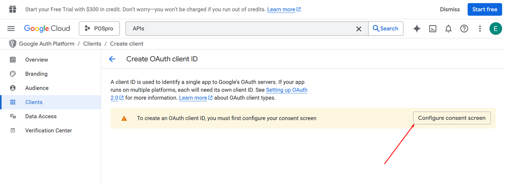Viewport: 505px width, 184px height.
Task: Open the help question mark icon
Action: [464, 29]
